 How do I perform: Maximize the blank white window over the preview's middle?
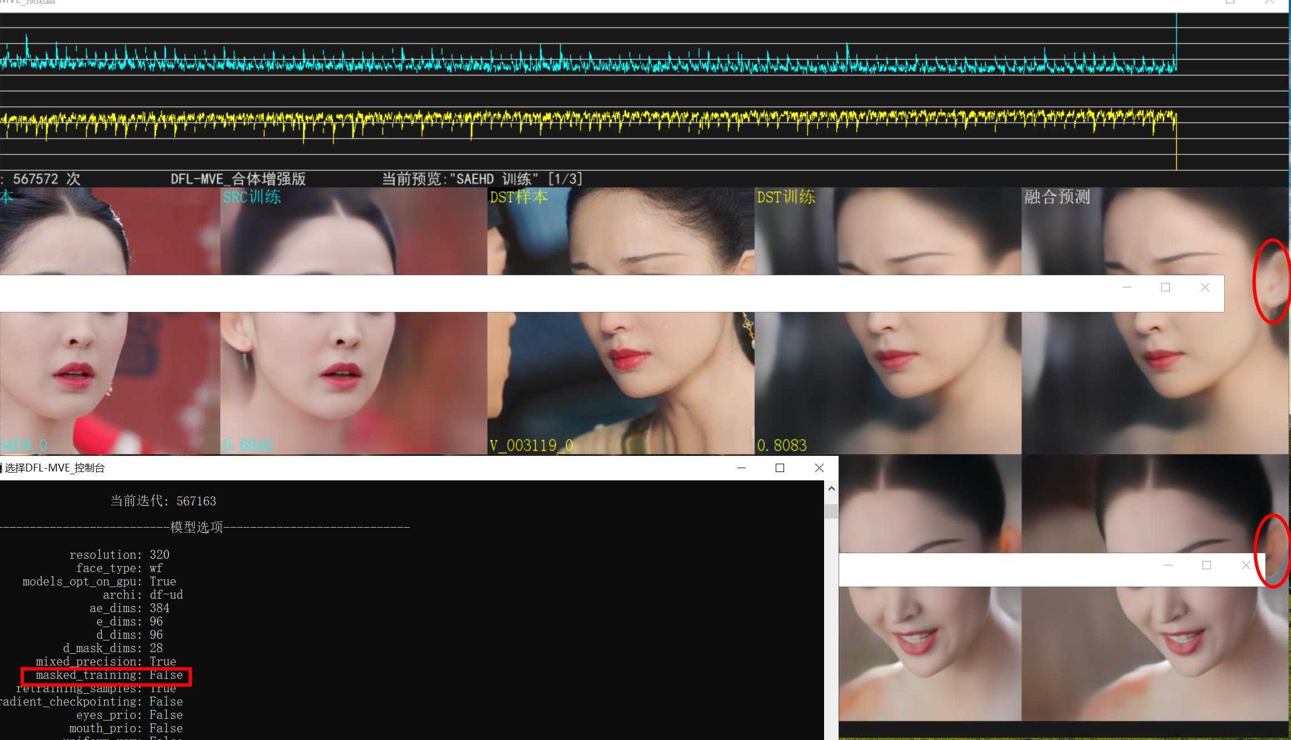click(1165, 287)
